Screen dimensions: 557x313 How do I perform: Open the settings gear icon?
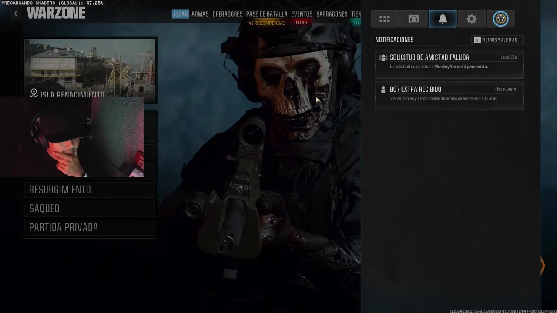tap(472, 19)
